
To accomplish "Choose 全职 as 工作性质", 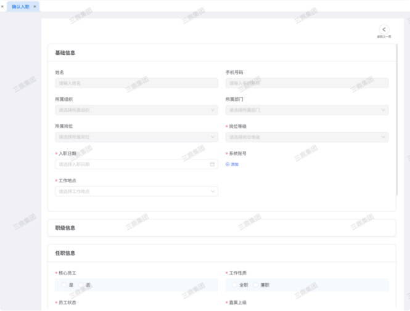I will pos(235,285).
